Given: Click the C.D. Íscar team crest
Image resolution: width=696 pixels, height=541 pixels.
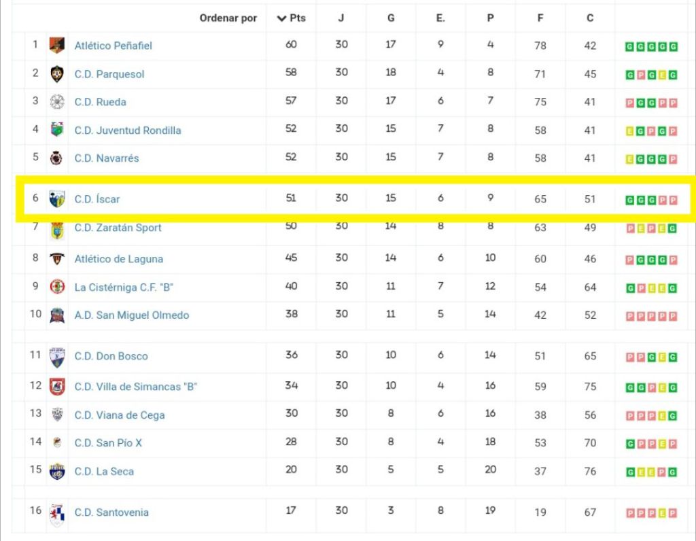Looking at the screenshot, I should (x=57, y=199).
